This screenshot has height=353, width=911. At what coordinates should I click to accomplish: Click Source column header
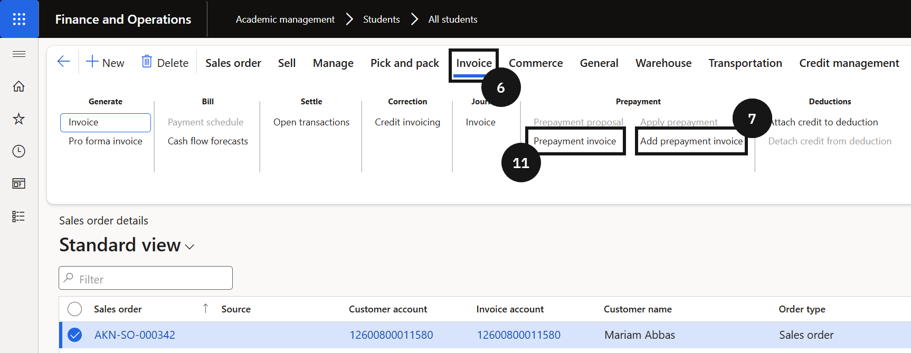click(236, 309)
